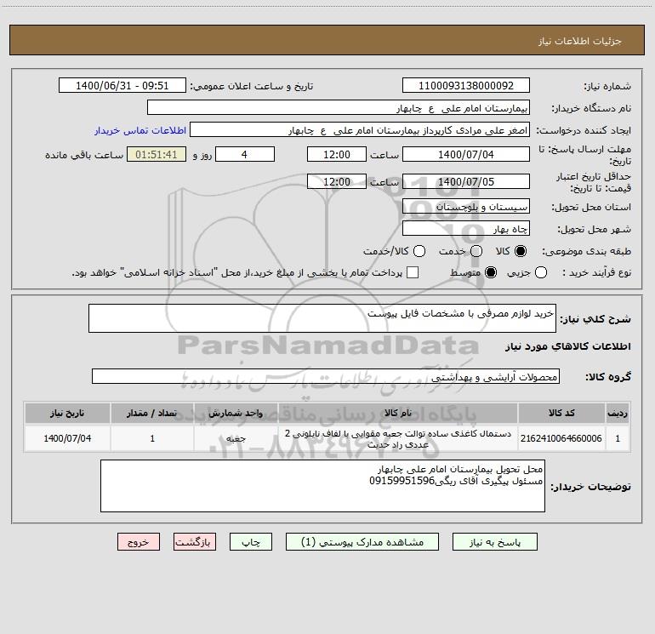Click the general description field 'خرید لوازم مصرفی'

click(x=322, y=318)
